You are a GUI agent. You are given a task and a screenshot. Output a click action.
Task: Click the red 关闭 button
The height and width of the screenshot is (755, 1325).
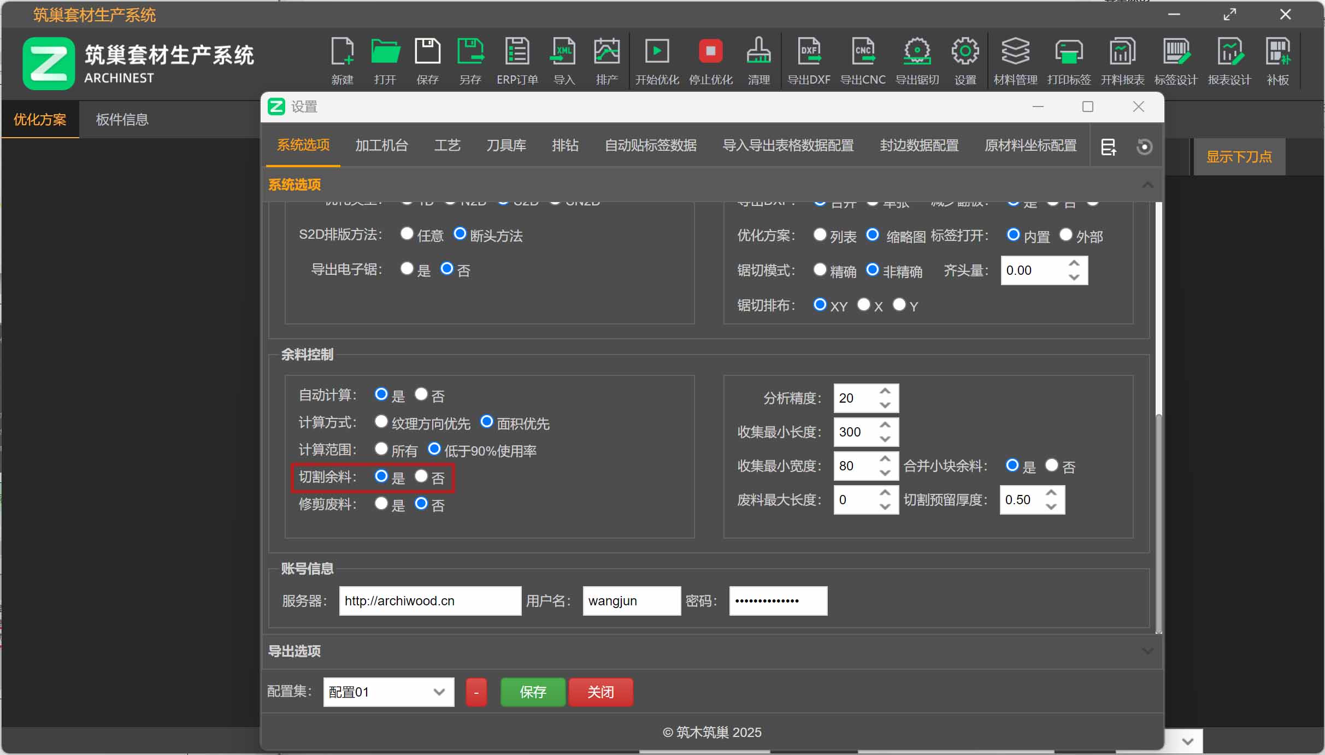pyautogui.click(x=600, y=692)
